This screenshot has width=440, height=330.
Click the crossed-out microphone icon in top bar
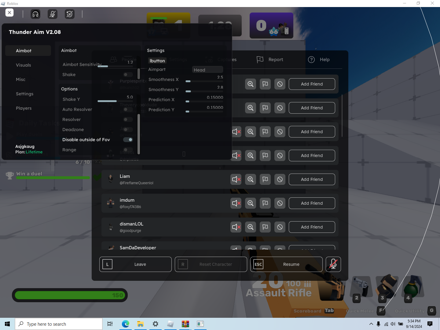53,14
